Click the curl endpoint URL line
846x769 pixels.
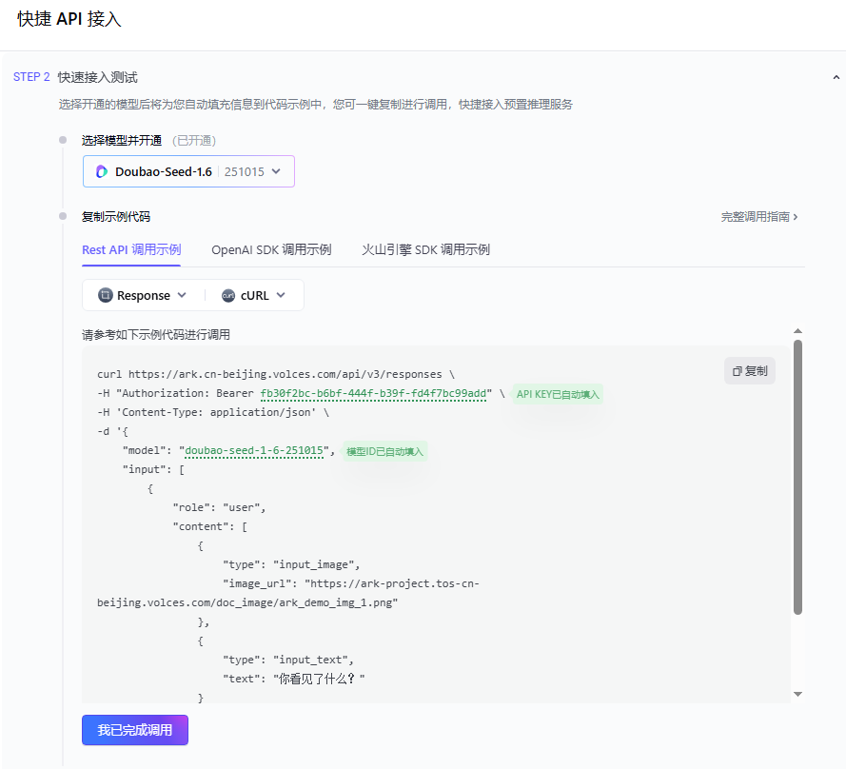coord(276,374)
